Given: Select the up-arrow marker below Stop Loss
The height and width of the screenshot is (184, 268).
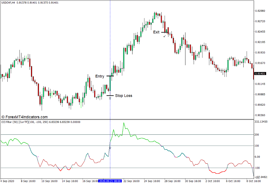Looking at the screenshot, I should pos(110,97).
